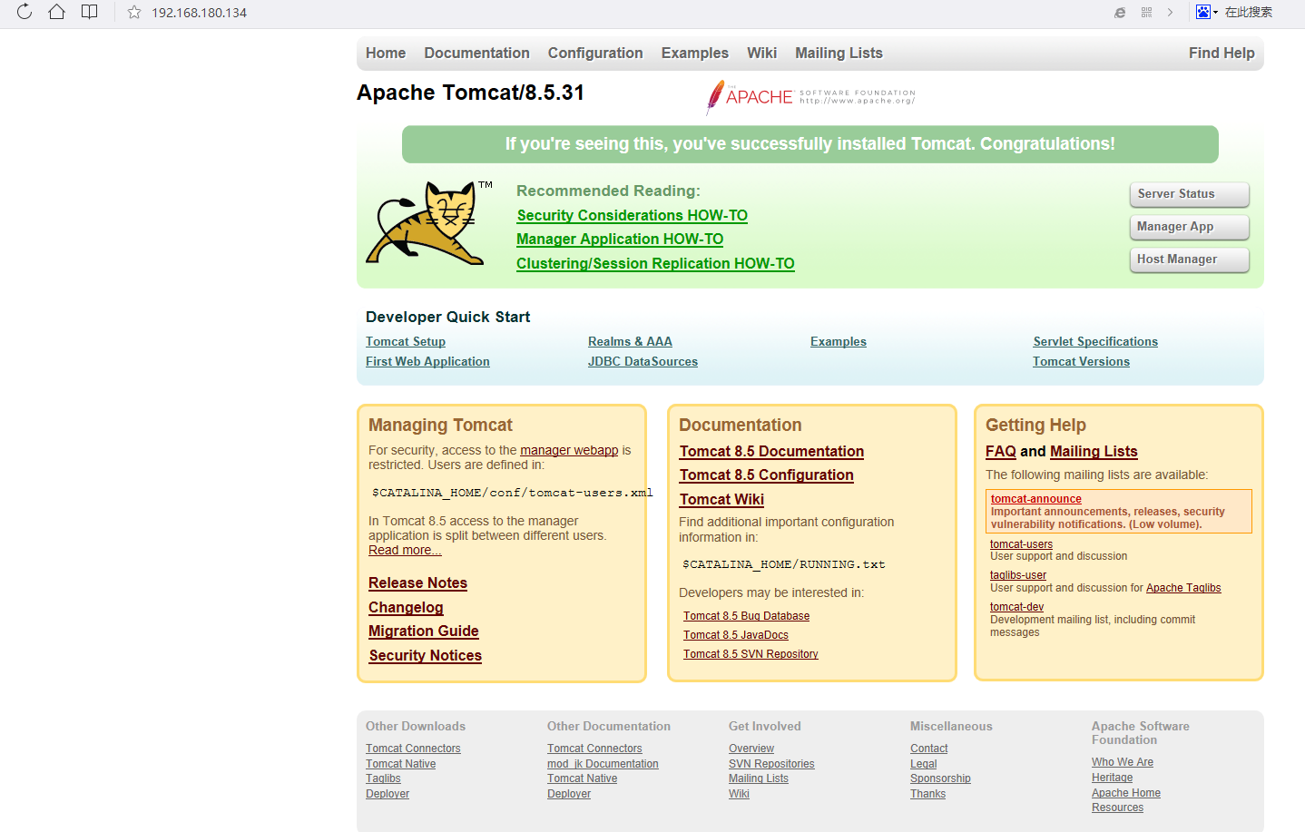Screen dimensions: 1305x832
Task: Open Examples link under Developer Quick Start
Action: coord(839,342)
